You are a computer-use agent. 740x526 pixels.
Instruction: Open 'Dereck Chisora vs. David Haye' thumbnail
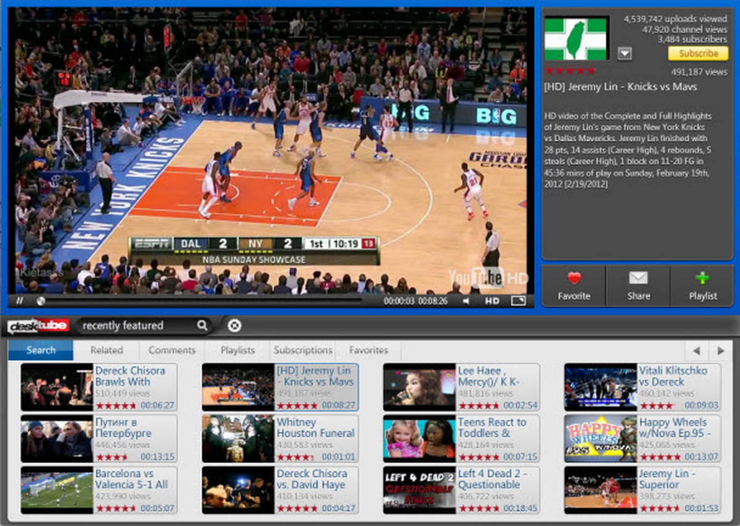coord(238,490)
